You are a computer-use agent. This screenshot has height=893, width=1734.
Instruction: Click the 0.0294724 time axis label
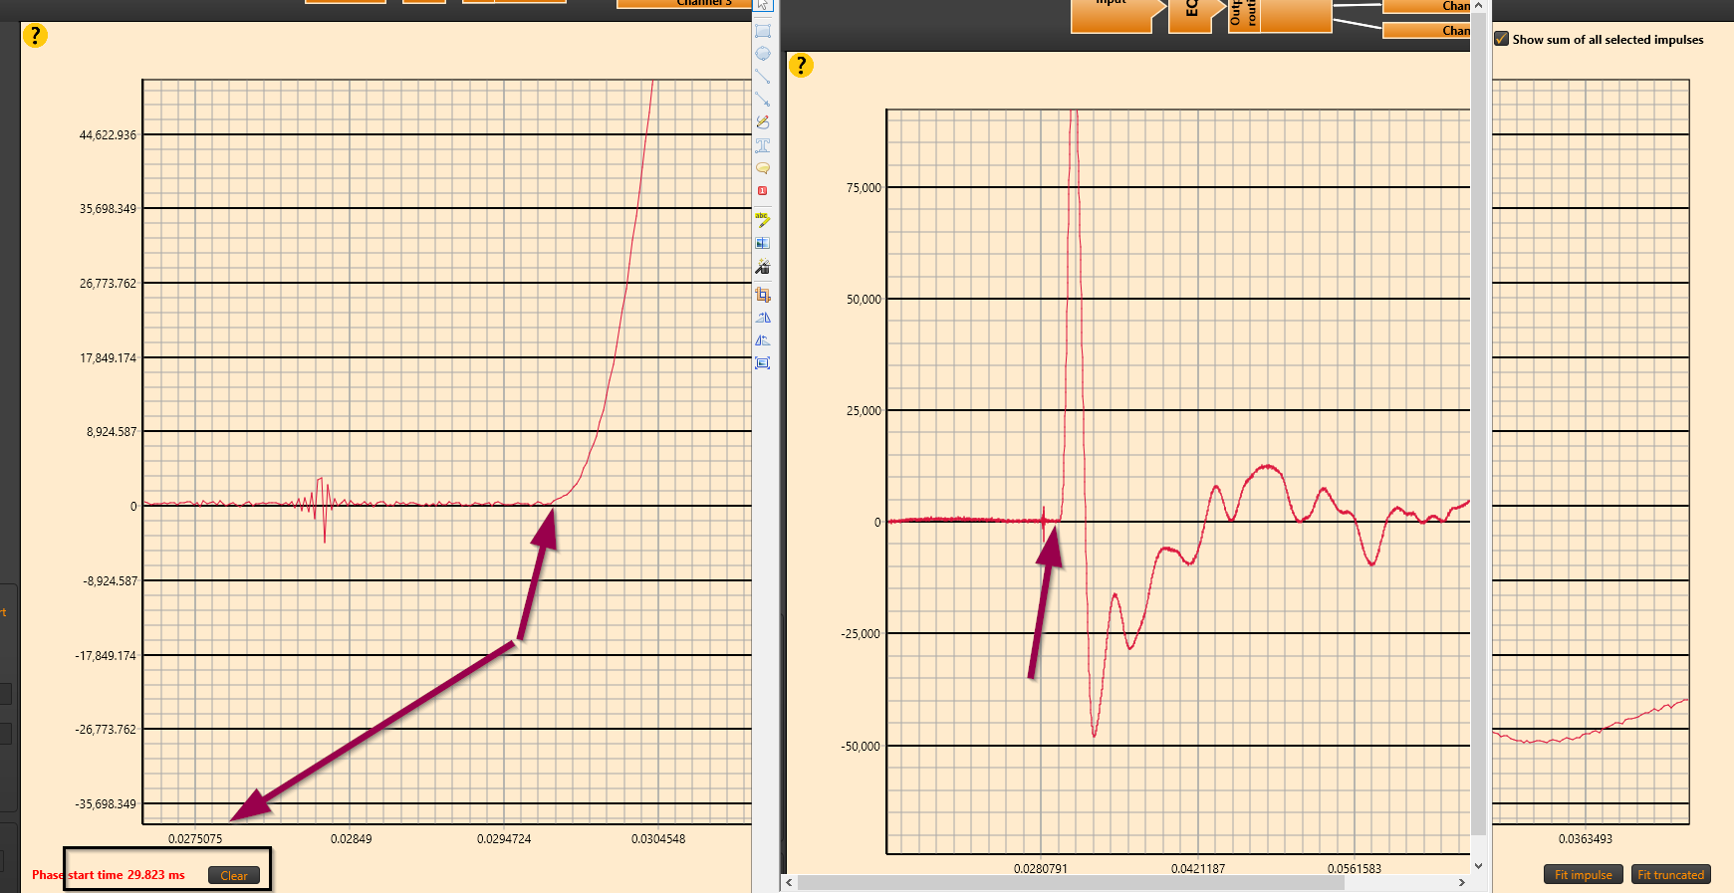tap(504, 839)
